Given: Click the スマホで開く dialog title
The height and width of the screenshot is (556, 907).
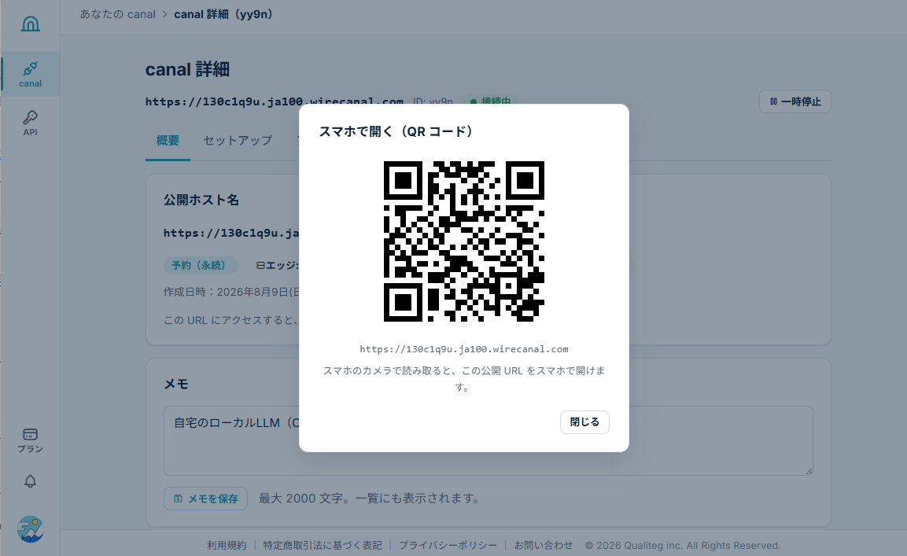Looking at the screenshot, I should (396, 131).
